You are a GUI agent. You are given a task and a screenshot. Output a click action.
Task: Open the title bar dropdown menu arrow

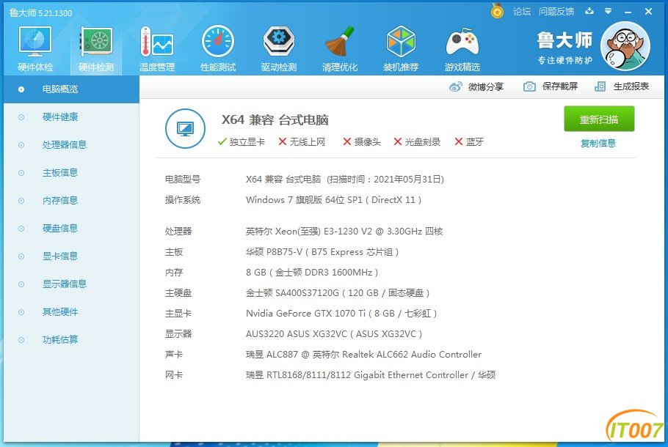point(609,11)
